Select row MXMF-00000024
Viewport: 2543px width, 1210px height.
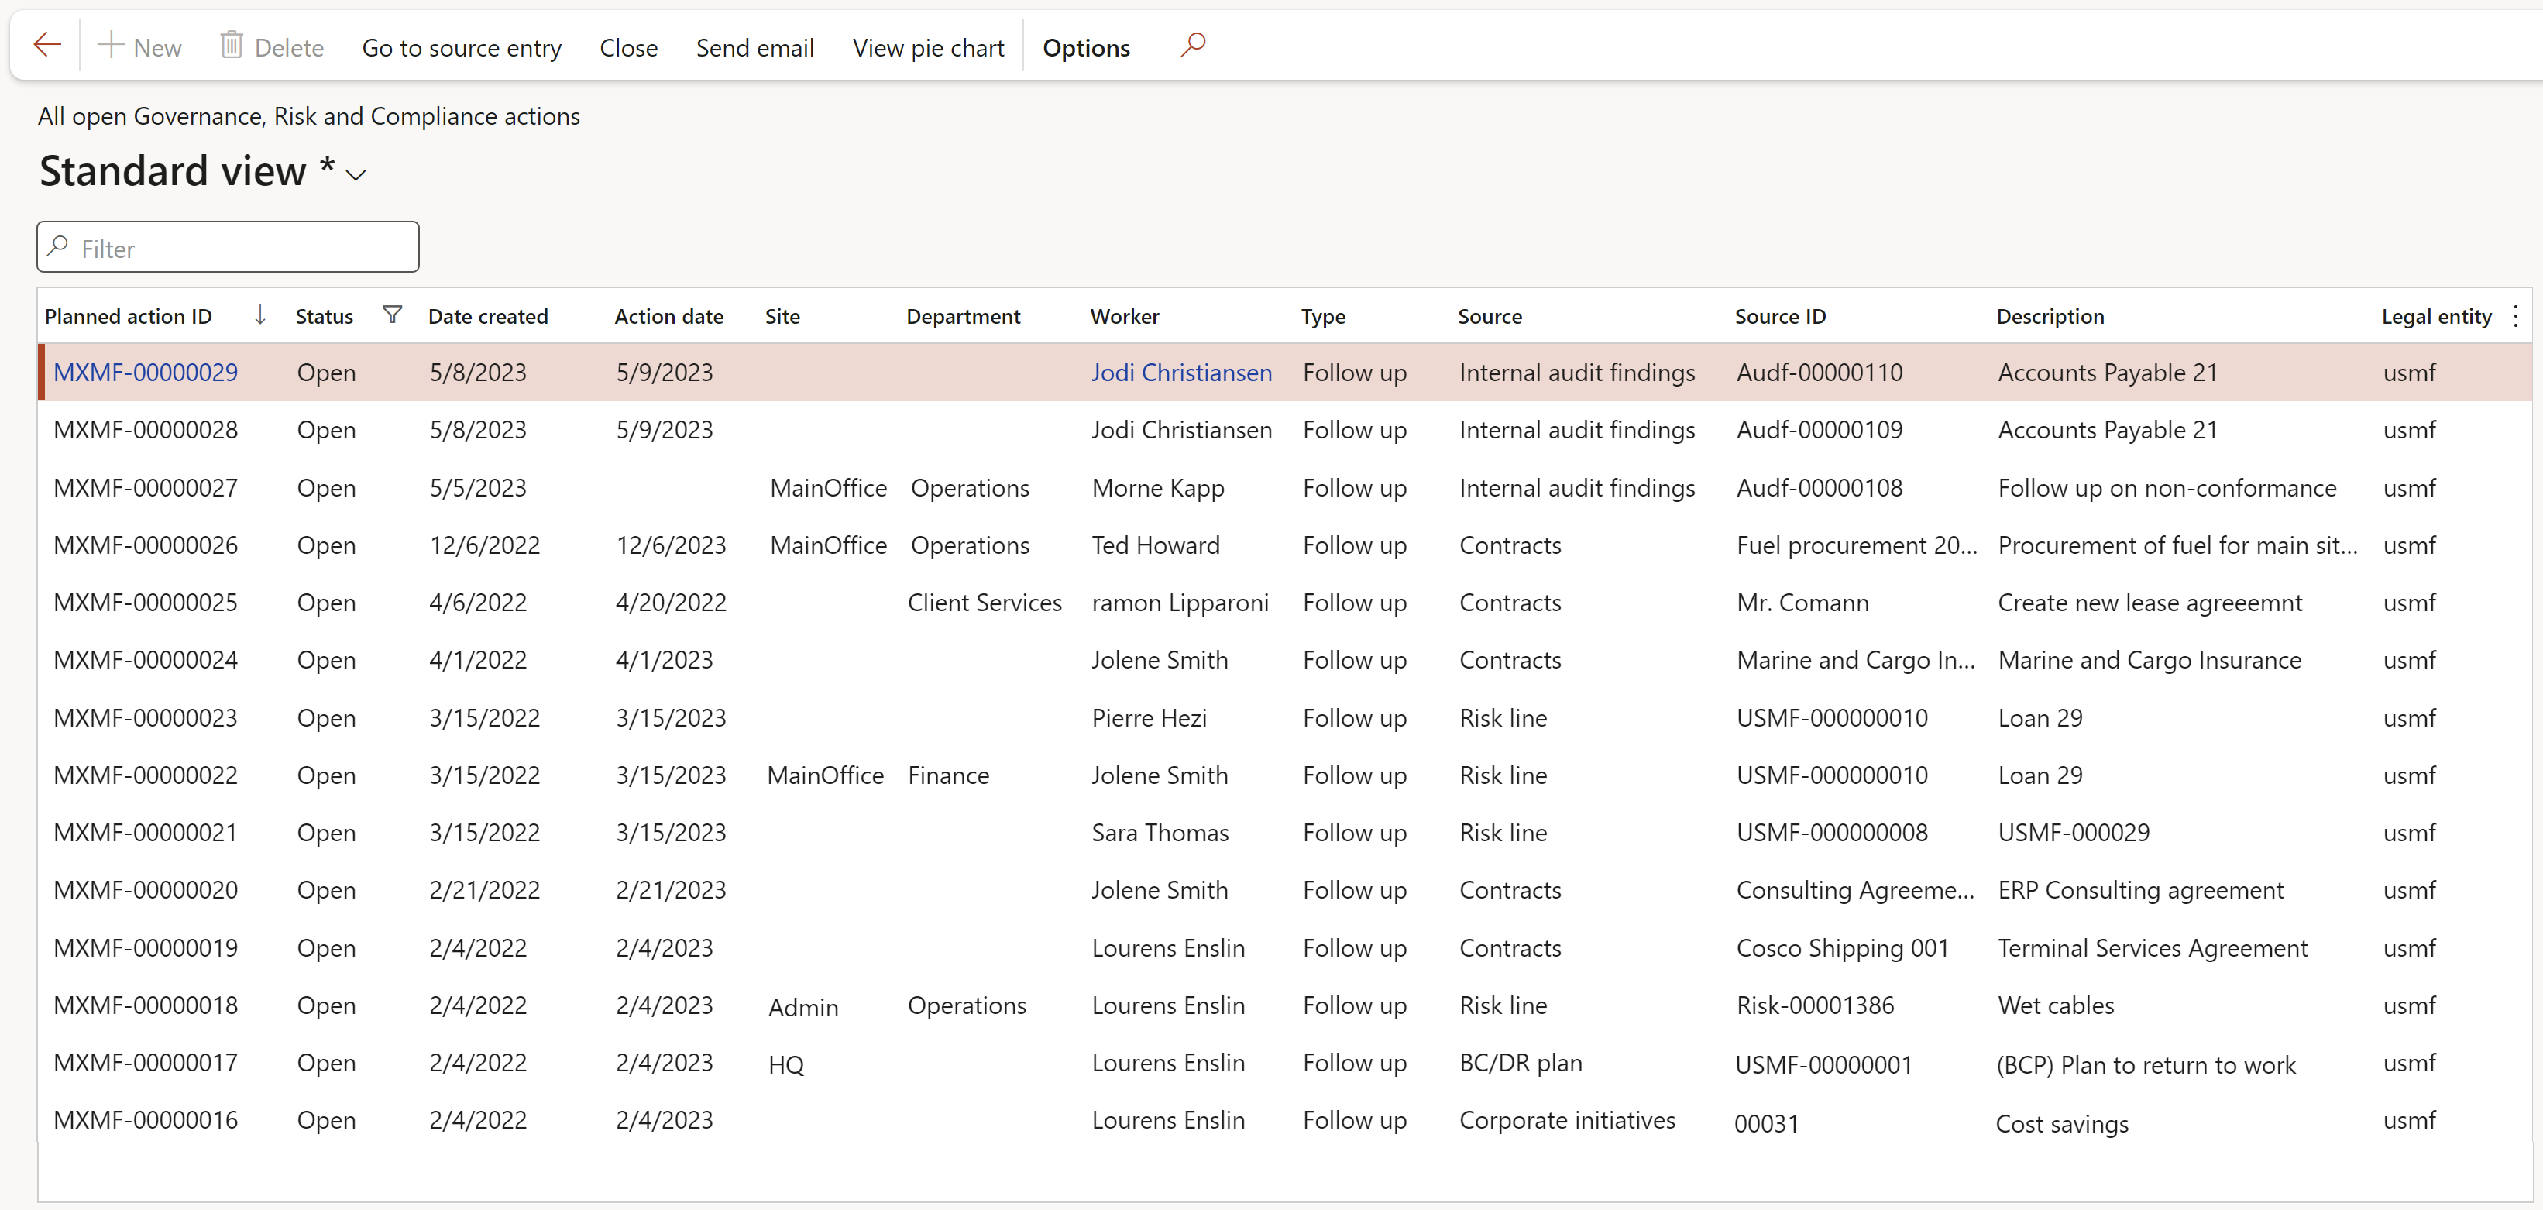1285,659
